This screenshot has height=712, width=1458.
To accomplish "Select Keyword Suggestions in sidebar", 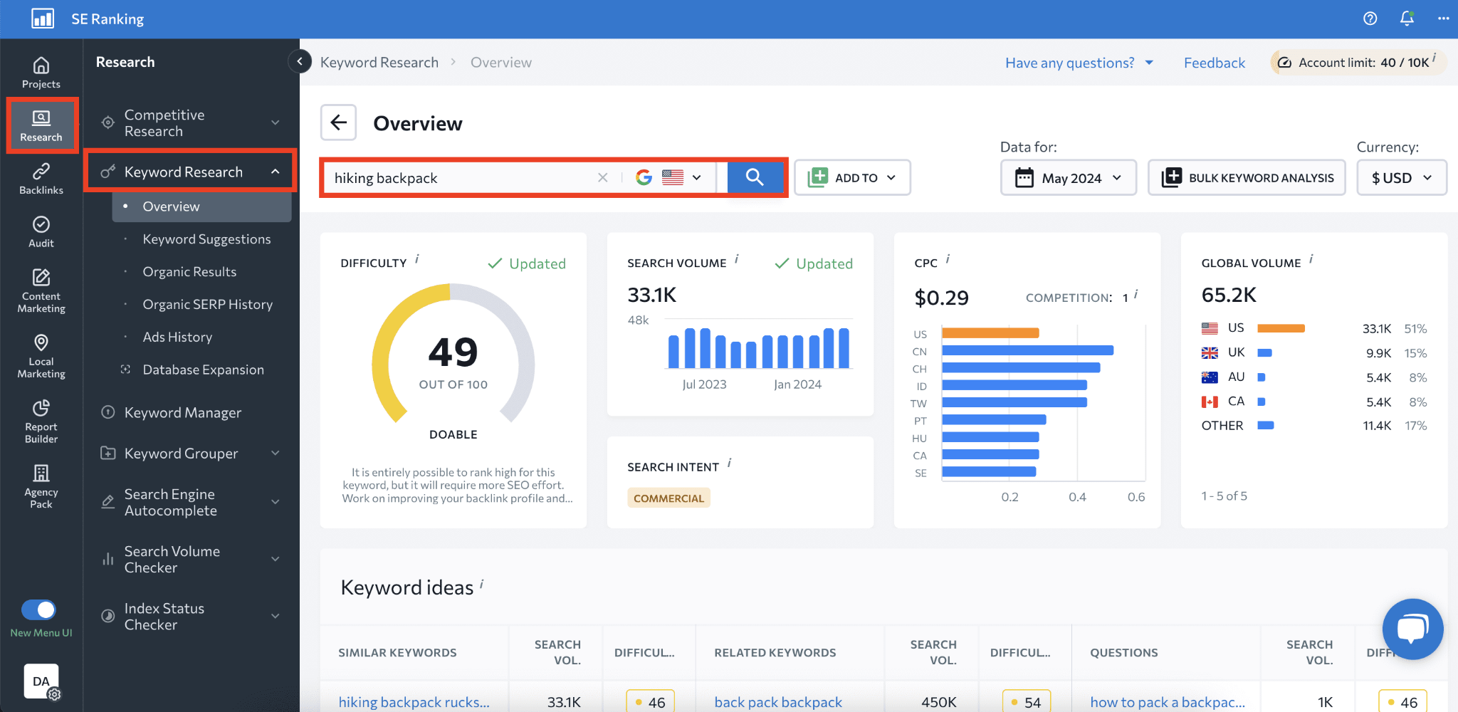I will point(206,239).
